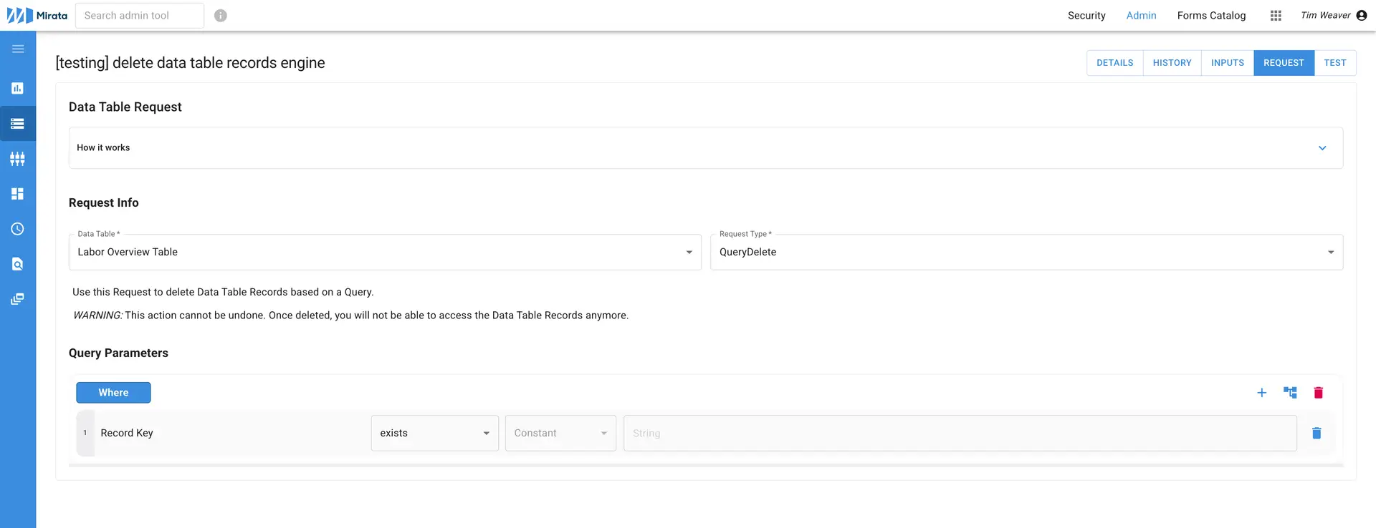Open the Data Table dropdown
Viewport: 1376px width, 528px height.
(x=385, y=252)
